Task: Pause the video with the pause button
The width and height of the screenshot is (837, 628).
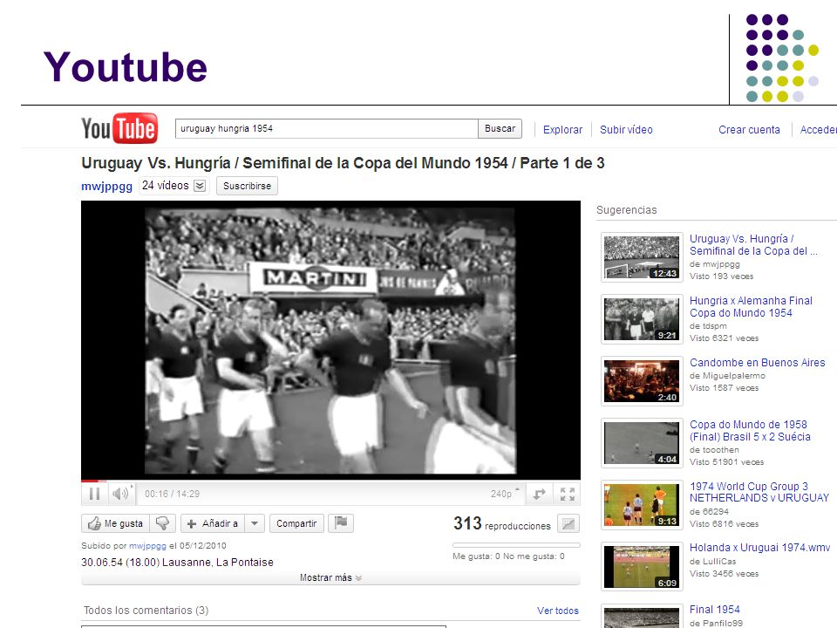Action: click(x=94, y=494)
